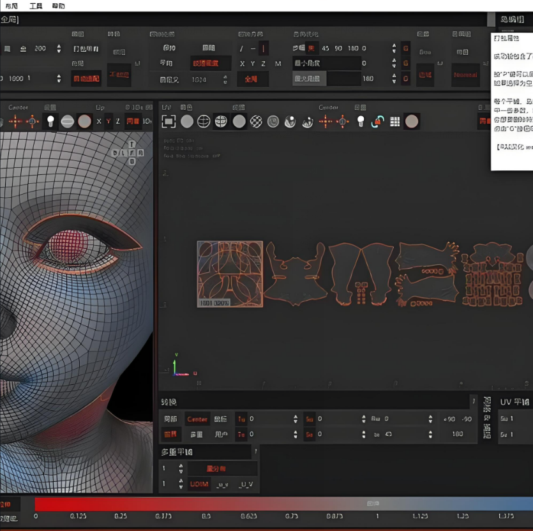The height and width of the screenshot is (531, 533).
Task: Click the stepper arrows beside the 200 value
Action: [x=59, y=49]
